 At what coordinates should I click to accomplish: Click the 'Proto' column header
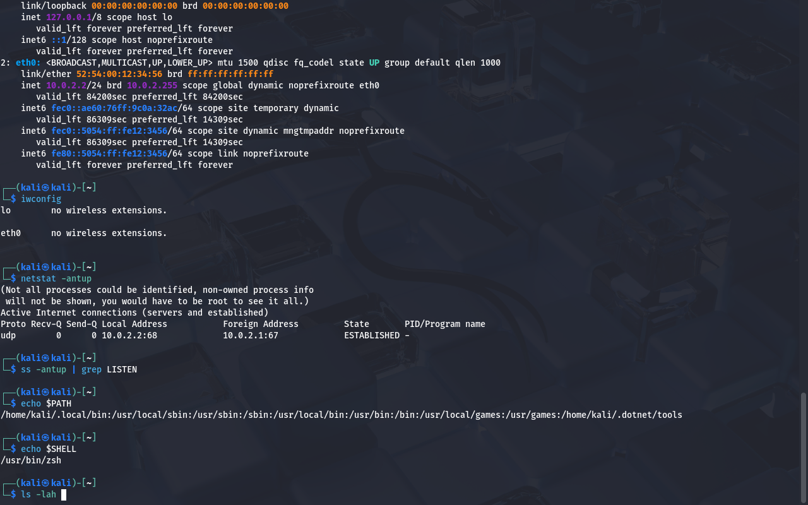click(13, 324)
